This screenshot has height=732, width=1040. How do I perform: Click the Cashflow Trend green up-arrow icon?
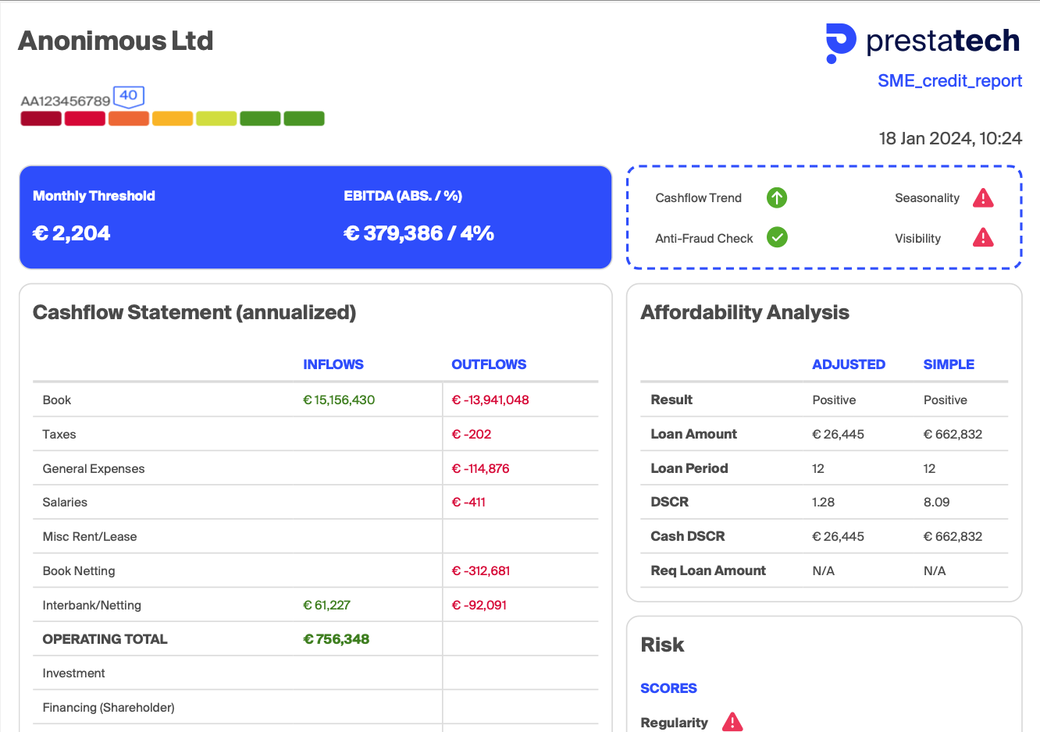[776, 198]
